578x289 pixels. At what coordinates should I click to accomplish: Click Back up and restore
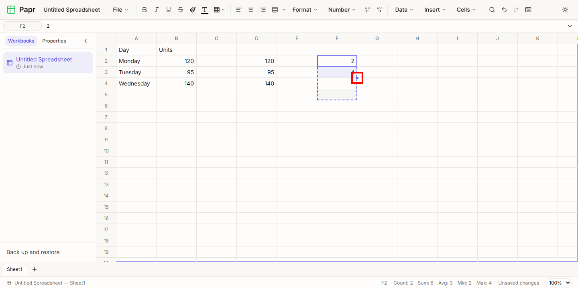point(33,252)
